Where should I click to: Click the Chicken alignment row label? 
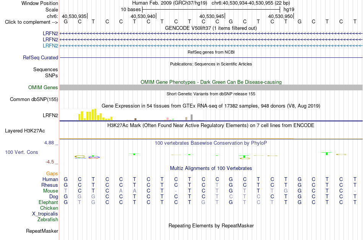click(49, 208)
